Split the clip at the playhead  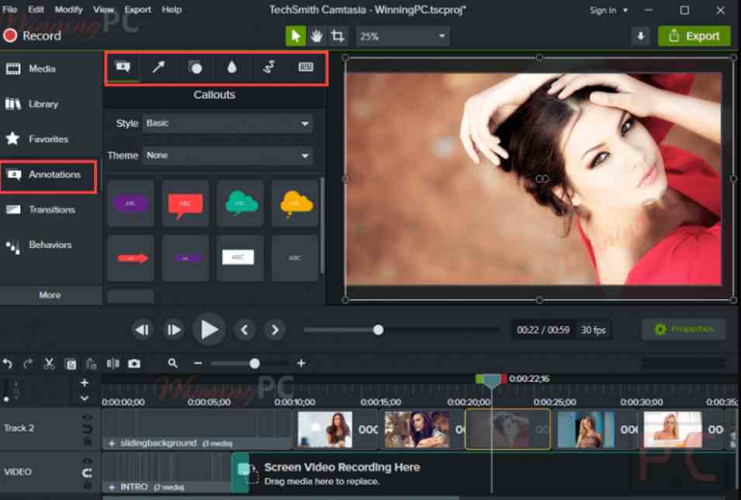pyautogui.click(x=113, y=363)
